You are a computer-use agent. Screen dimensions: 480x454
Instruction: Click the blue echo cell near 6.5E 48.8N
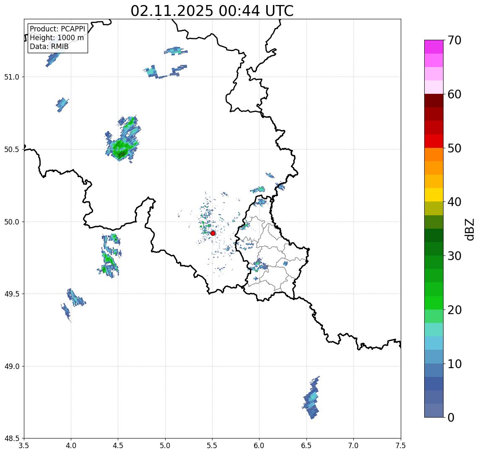[311, 398]
